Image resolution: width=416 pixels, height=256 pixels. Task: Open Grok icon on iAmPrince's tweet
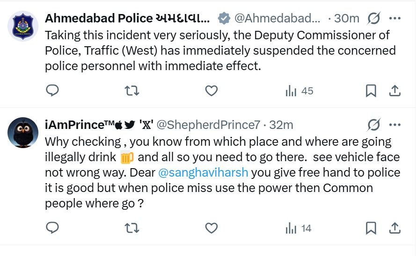(x=373, y=125)
